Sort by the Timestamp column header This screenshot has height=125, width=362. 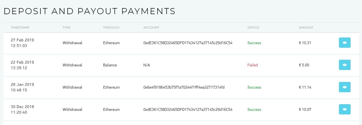pos(20,27)
